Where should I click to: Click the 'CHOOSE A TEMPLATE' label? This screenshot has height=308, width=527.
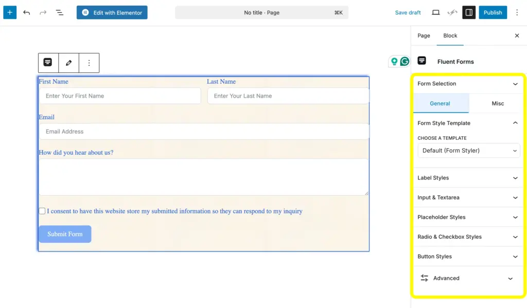tap(442, 138)
